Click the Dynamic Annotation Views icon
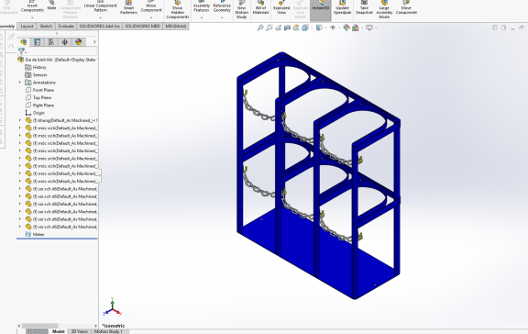The width and height of the screenshot is (528, 334). pyautogui.click(x=296, y=28)
